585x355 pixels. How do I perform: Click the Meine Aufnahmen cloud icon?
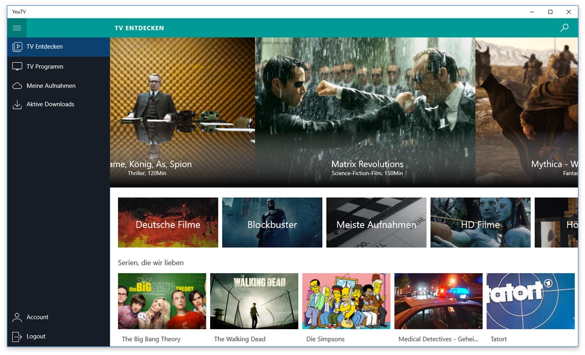point(17,86)
